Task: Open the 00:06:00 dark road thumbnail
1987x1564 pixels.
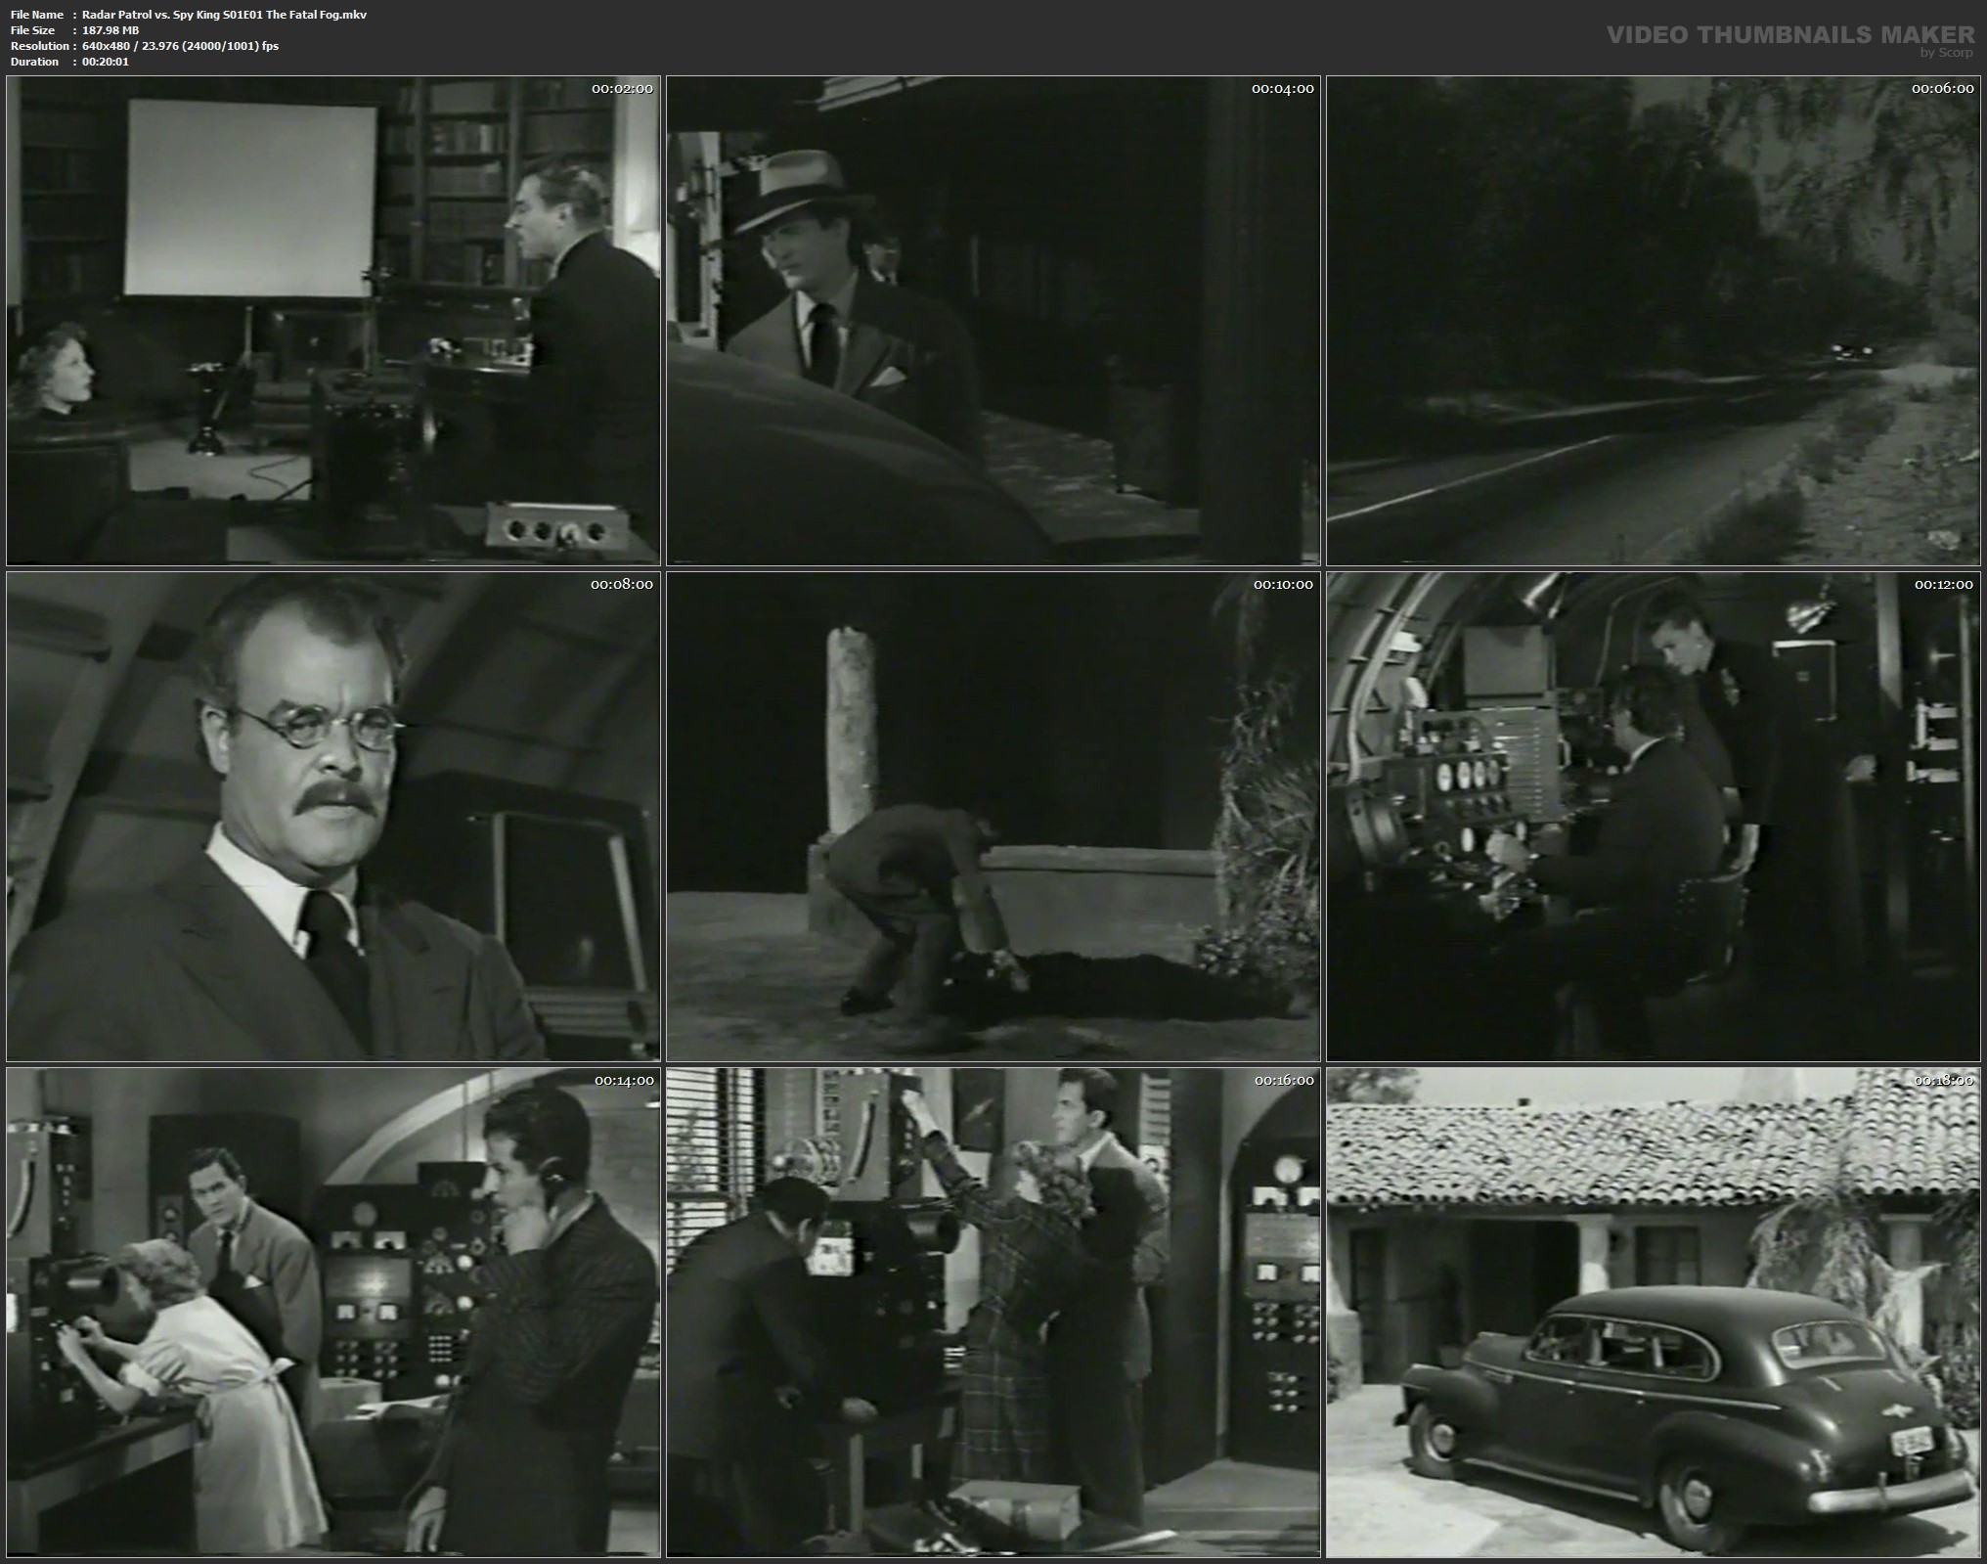Action: pos(1653,321)
